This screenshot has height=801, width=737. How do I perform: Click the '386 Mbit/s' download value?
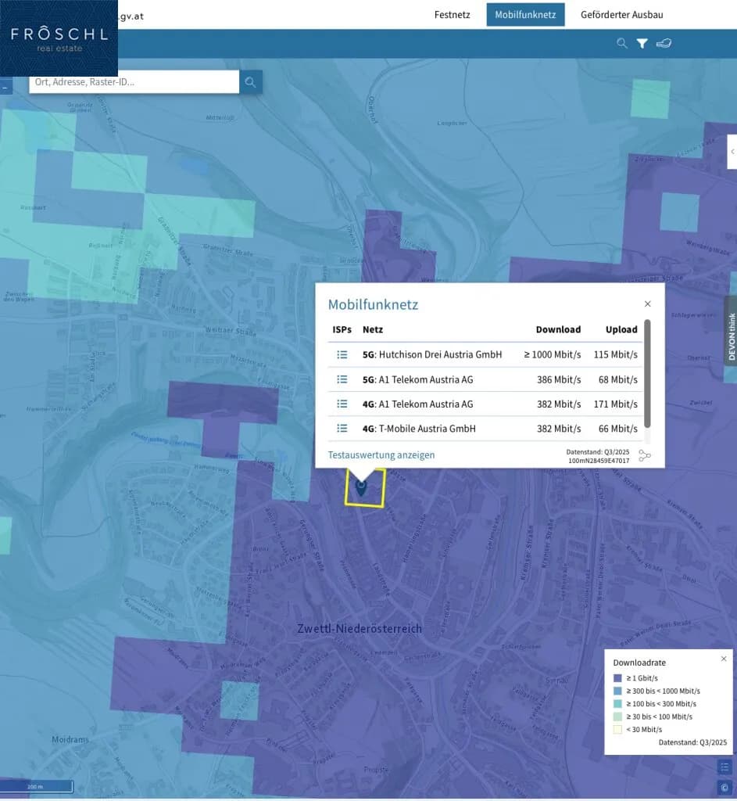(x=559, y=379)
